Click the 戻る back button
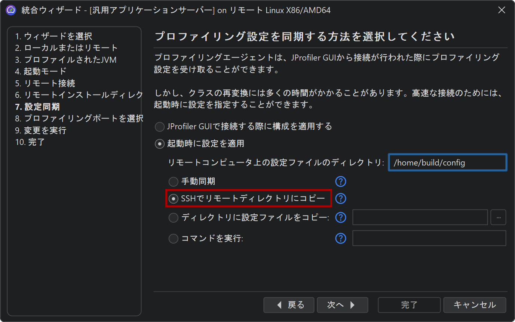The height and width of the screenshot is (322, 515). [x=289, y=305]
